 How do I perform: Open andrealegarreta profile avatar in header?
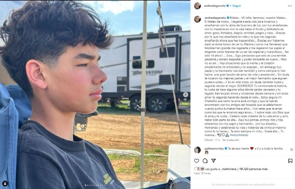coord(197,6)
